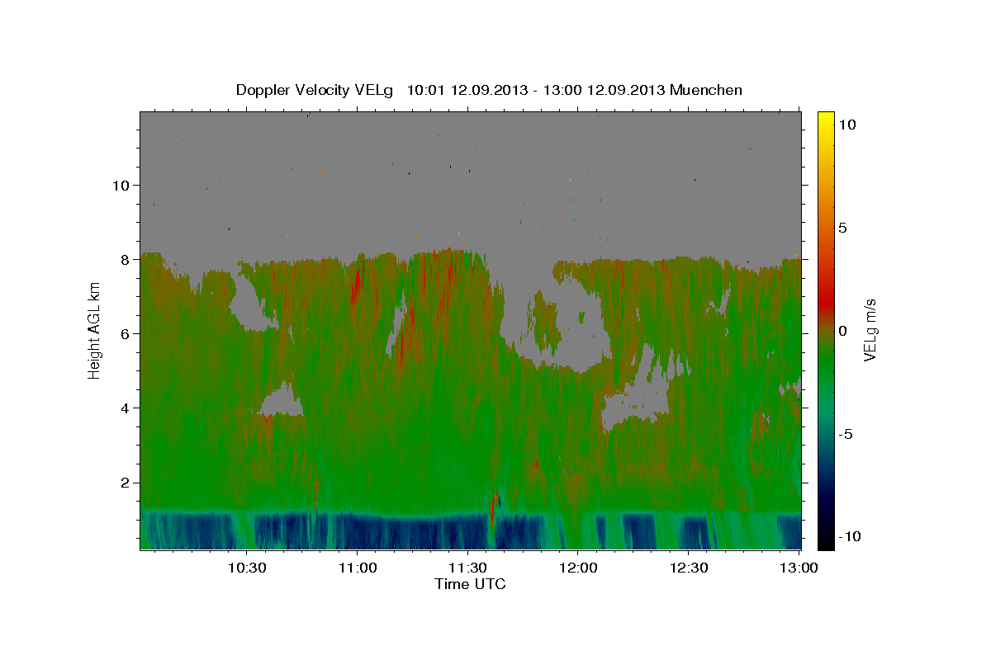Click the colorbar value 0
991x660 pixels.
point(842,331)
